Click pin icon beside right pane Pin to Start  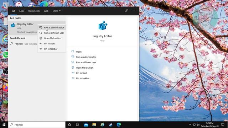click(x=73, y=73)
